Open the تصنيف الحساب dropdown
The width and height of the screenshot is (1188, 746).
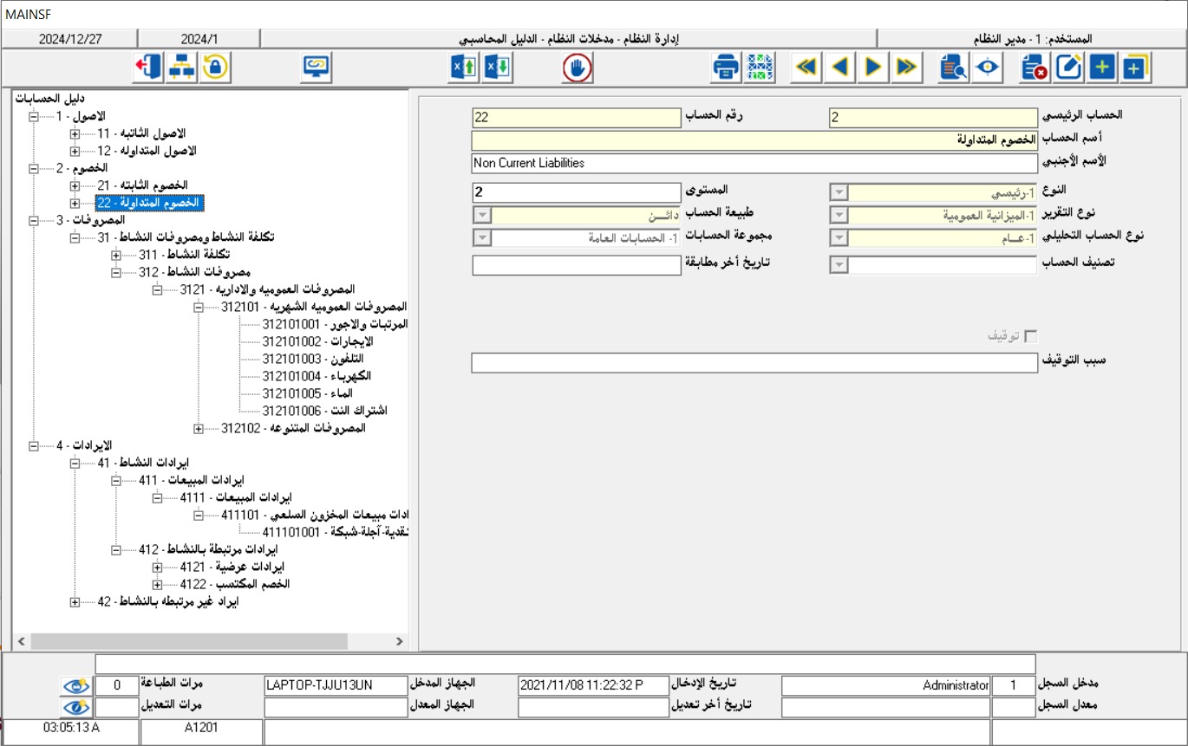point(839,263)
